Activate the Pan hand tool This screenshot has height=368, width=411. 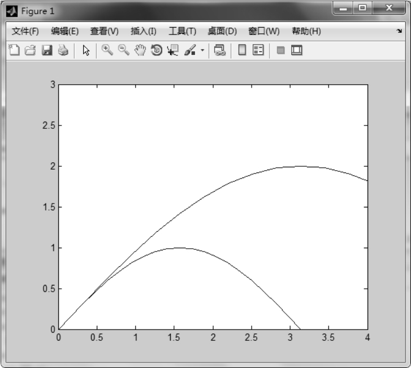pyautogui.click(x=140, y=50)
